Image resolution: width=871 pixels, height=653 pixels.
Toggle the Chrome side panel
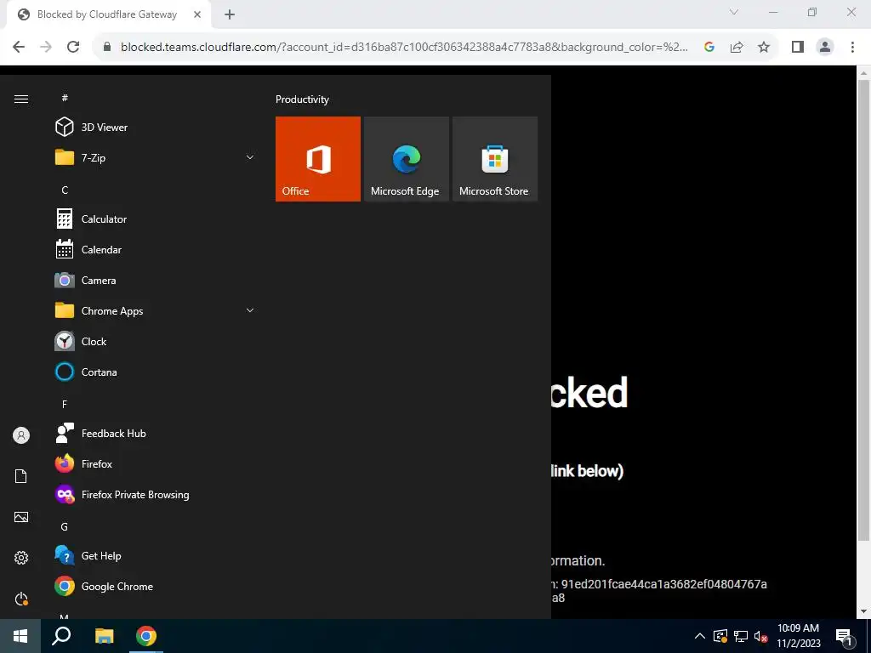tap(798, 47)
